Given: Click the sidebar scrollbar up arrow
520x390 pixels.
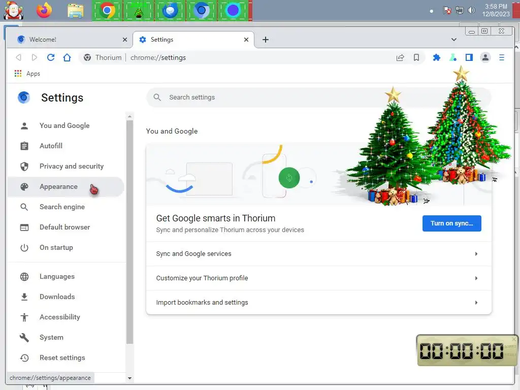Looking at the screenshot, I should point(129,116).
